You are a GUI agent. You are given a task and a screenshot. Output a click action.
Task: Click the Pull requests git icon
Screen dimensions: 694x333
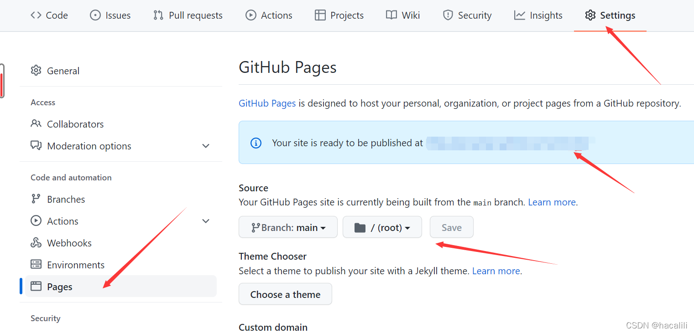[x=158, y=15]
